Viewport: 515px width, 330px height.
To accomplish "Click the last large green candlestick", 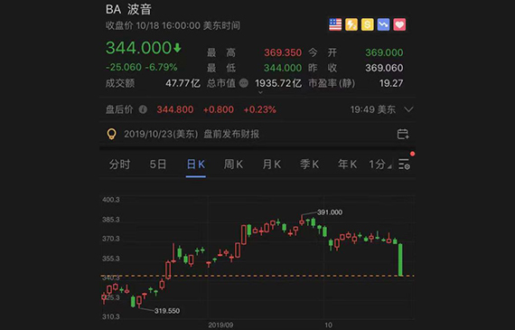I will (400, 259).
